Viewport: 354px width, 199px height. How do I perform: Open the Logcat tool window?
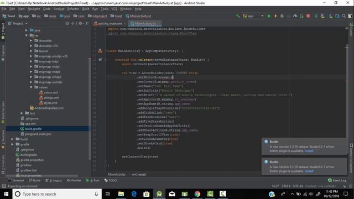pyautogui.click(x=54, y=180)
